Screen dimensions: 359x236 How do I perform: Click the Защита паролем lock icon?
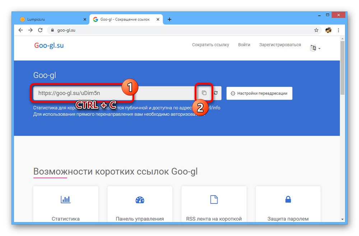(x=288, y=199)
